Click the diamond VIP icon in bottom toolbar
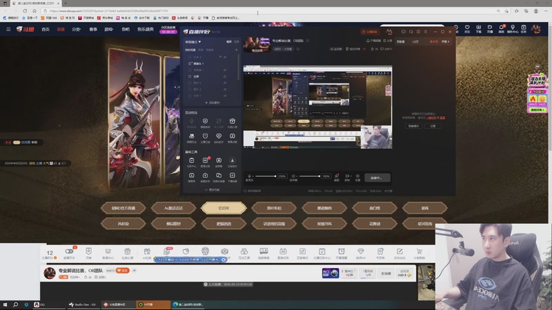 [x=360, y=251]
